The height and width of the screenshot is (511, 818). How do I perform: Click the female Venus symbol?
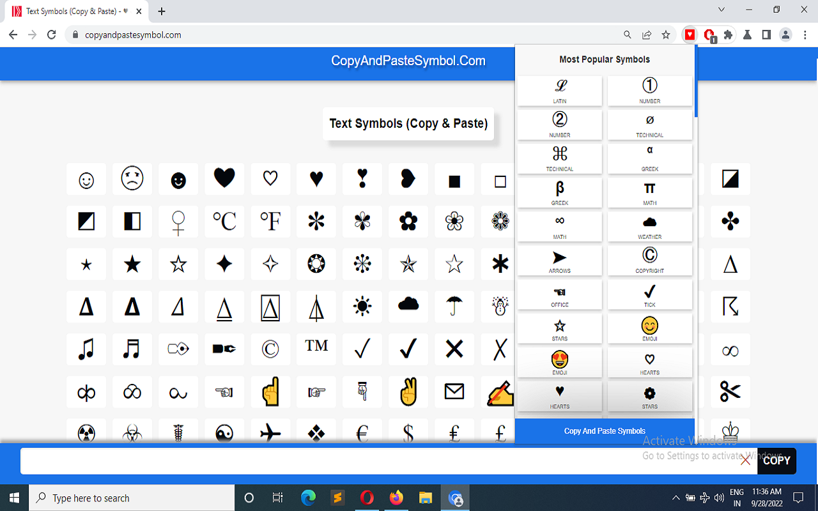(x=178, y=222)
